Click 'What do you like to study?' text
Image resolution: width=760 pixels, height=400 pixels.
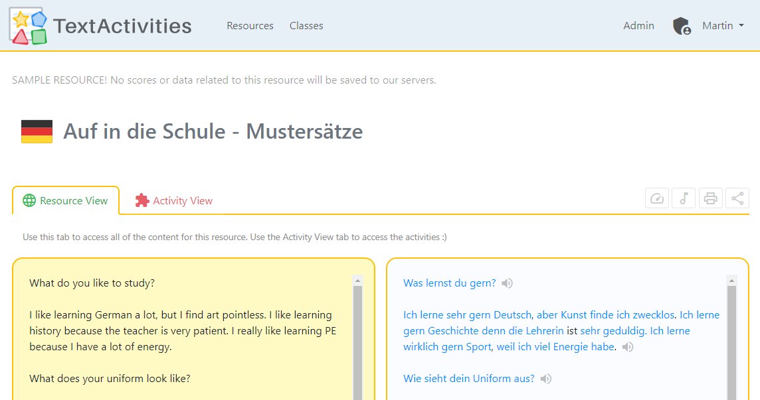click(92, 283)
